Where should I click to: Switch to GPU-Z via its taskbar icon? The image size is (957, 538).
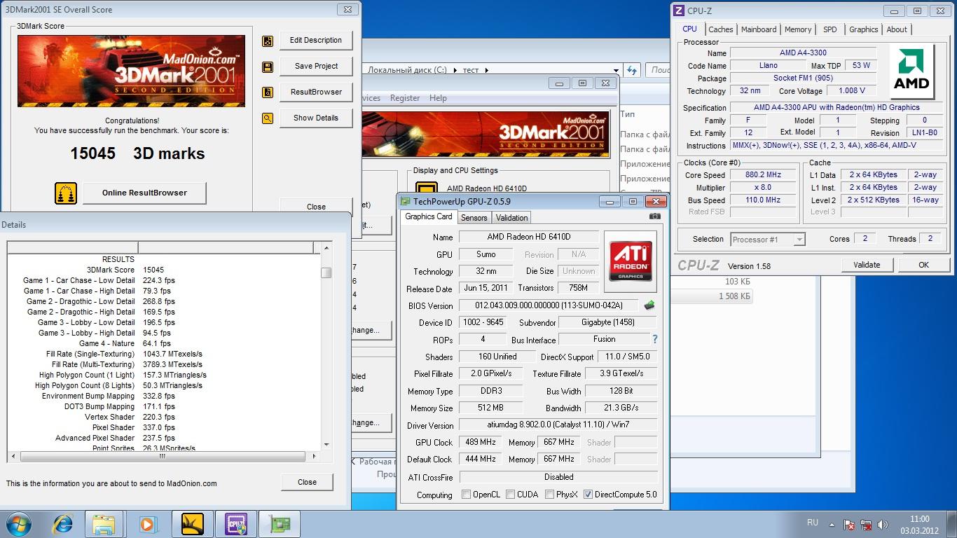(x=278, y=524)
